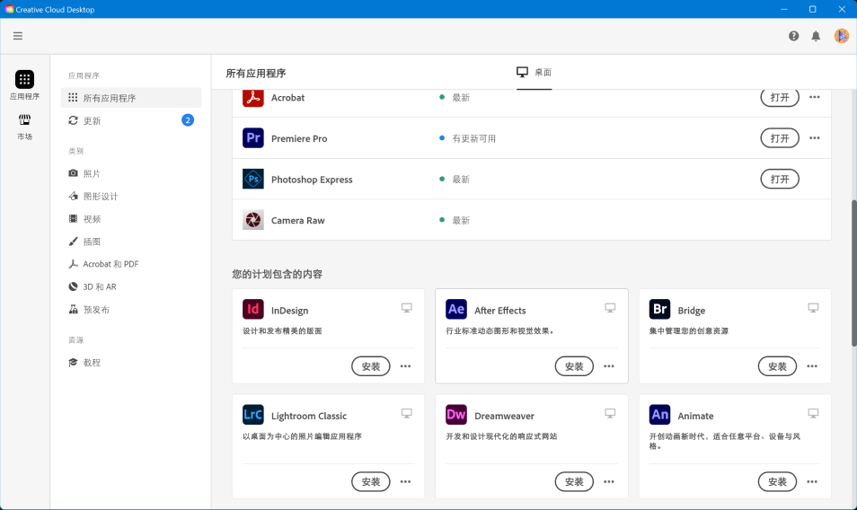
Task: Click the Lightroom Classic app icon
Action: click(x=253, y=415)
